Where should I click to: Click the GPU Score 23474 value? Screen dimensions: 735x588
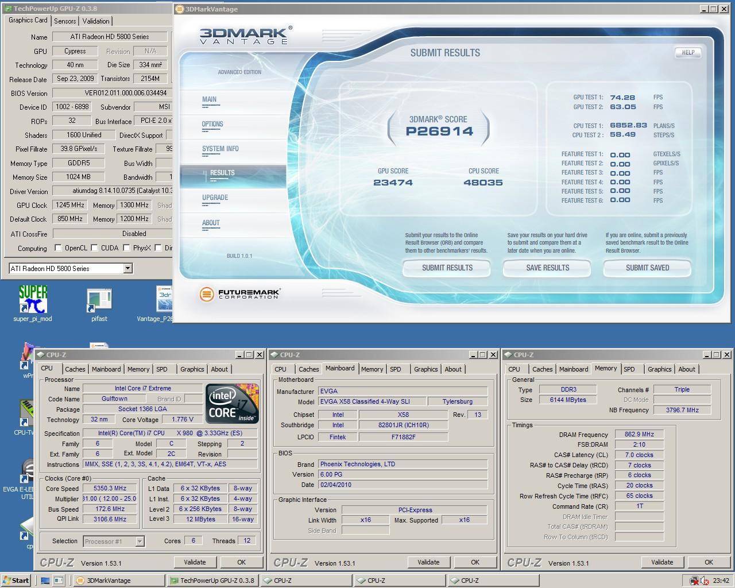pos(393,183)
